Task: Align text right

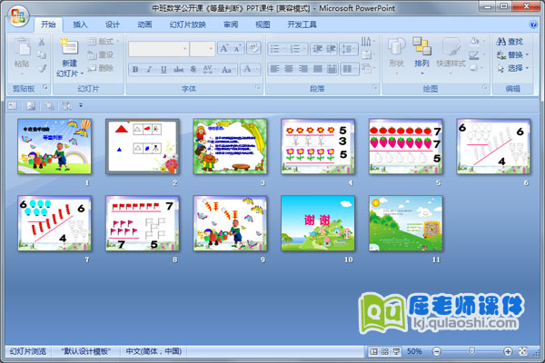Action: tap(303, 69)
